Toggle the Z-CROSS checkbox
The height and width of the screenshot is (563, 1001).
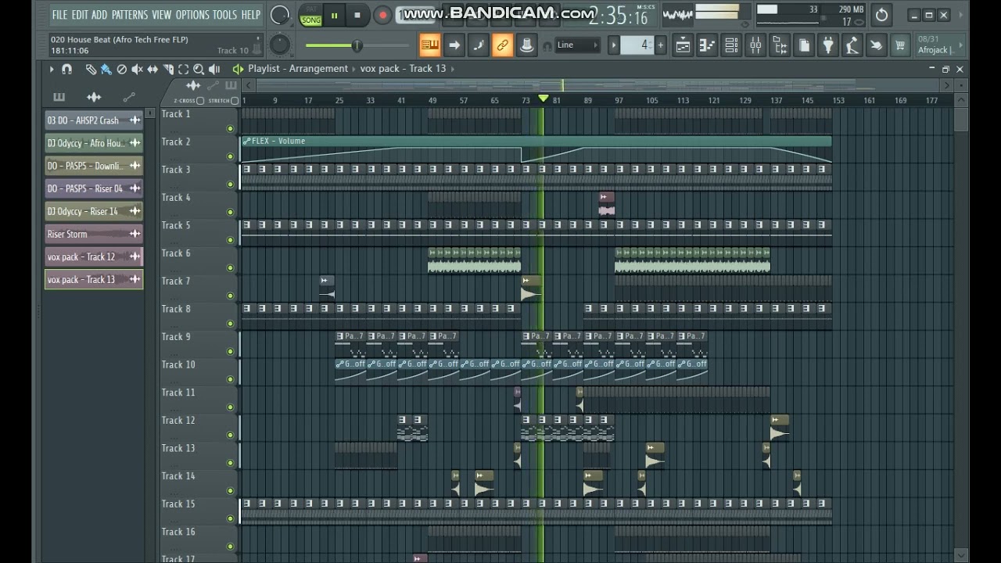pos(200,101)
